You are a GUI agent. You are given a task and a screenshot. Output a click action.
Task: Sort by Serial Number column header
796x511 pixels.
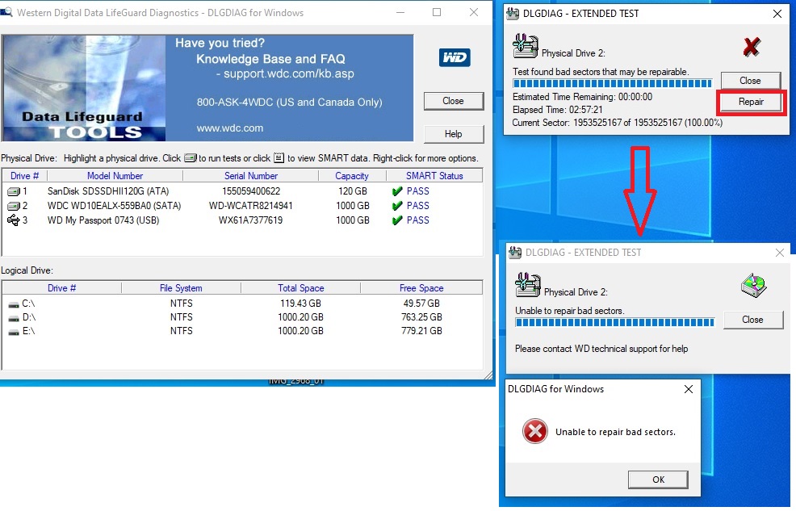[251, 176]
